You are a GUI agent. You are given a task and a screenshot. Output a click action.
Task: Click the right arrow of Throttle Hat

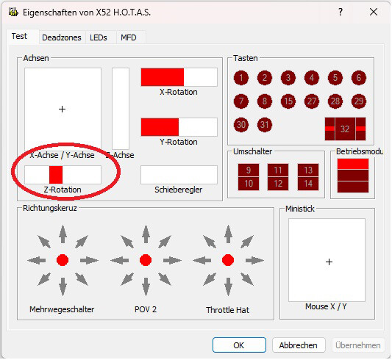[254, 260]
